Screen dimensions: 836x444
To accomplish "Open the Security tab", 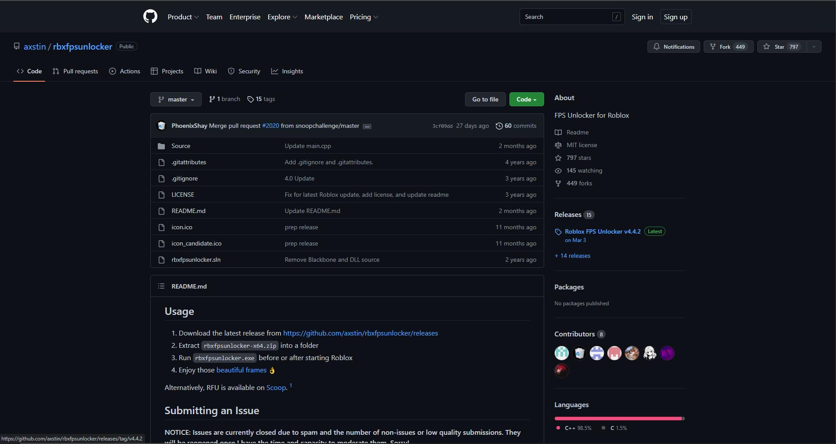I will click(x=244, y=71).
